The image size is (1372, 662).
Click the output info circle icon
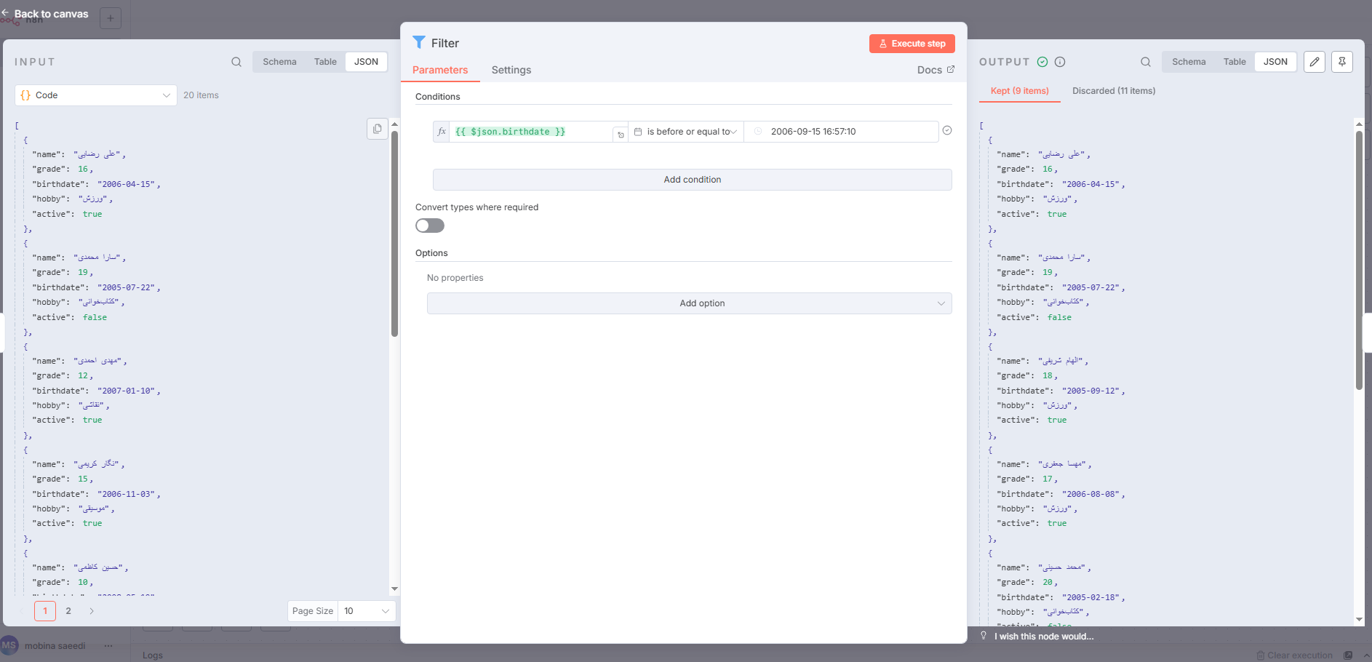point(1060,62)
